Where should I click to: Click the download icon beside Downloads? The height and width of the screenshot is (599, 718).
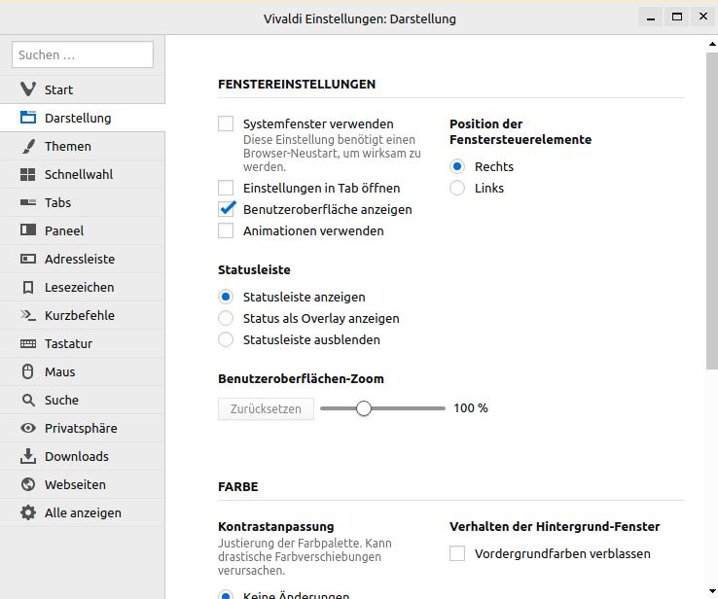tap(28, 456)
